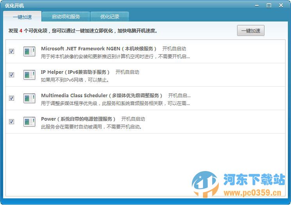Click the IP Helper service icon
Viewport: 291px width, 205px height.
pyautogui.click(x=29, y=75)
